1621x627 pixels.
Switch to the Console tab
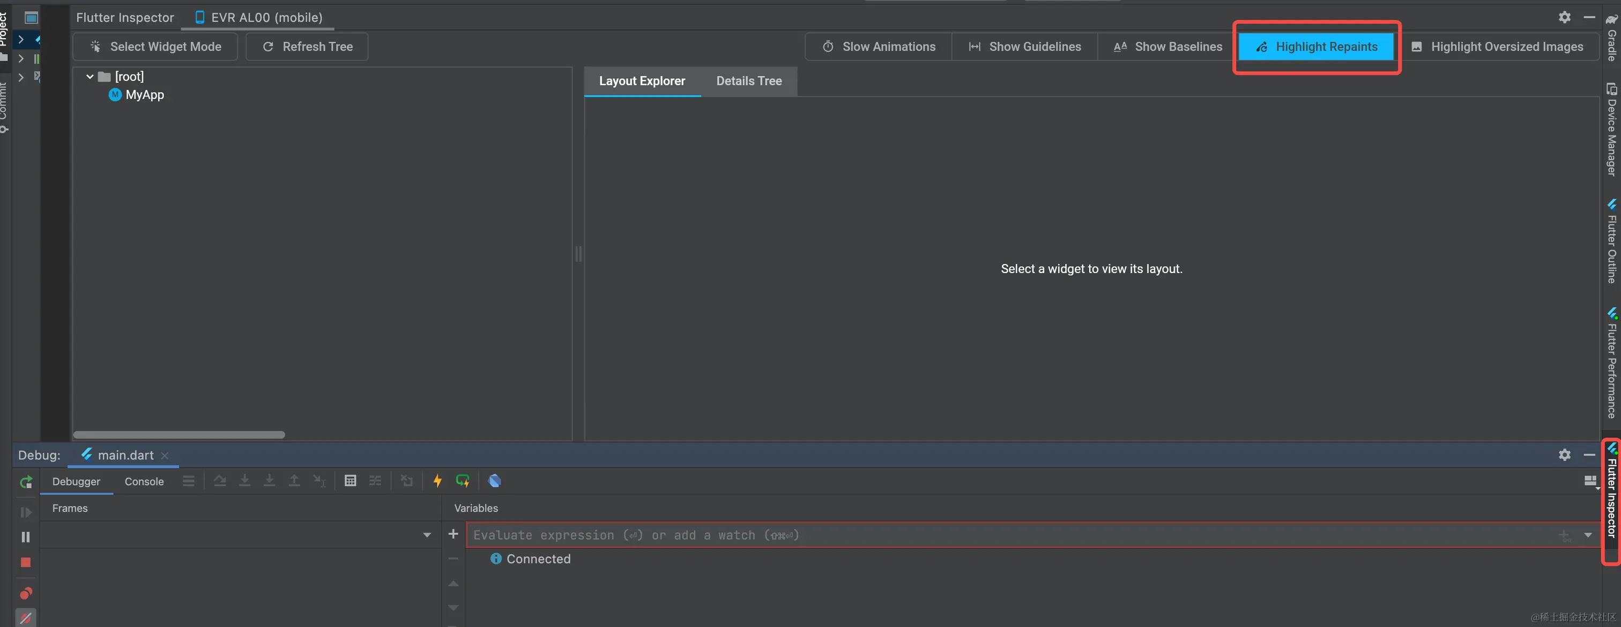144,482
